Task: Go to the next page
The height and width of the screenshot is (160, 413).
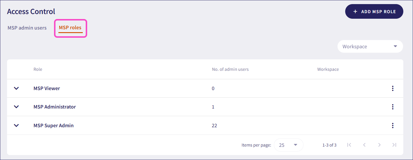Action: pyautogui.click(x=379, y=145)
